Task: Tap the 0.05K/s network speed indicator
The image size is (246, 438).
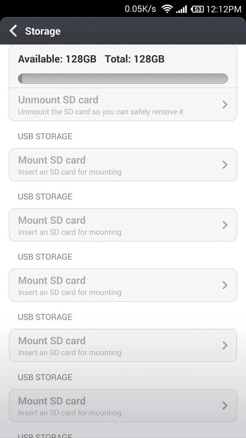Action: (x=140, y=9)
